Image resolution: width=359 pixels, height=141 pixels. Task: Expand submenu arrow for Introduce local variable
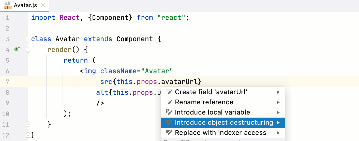point(278,112)
